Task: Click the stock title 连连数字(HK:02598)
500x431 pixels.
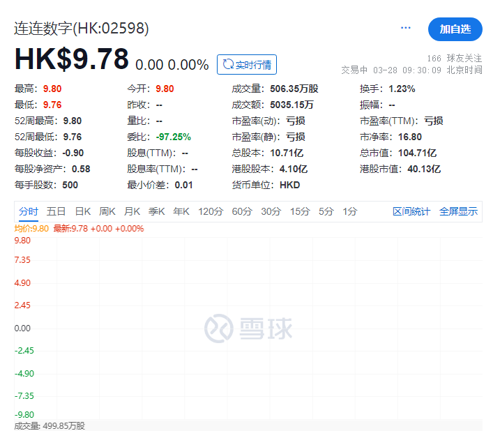Action: pyautogui.click(x=82, y=29)
